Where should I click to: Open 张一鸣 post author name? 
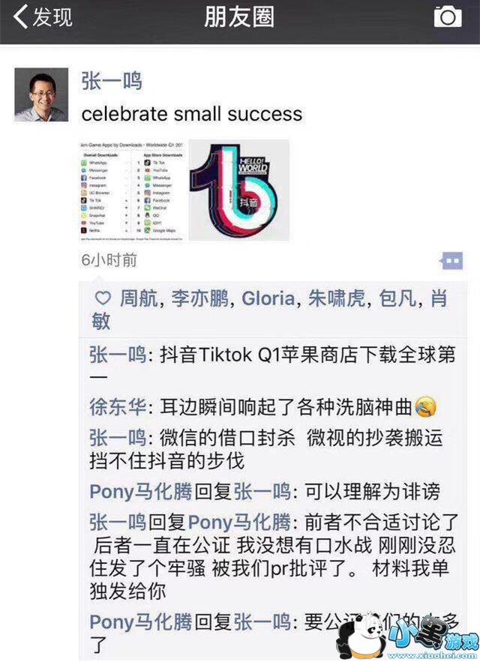(112, 81)
